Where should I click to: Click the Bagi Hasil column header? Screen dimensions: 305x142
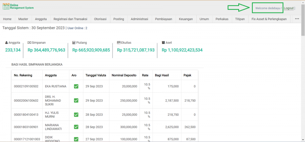pos(162,75)
